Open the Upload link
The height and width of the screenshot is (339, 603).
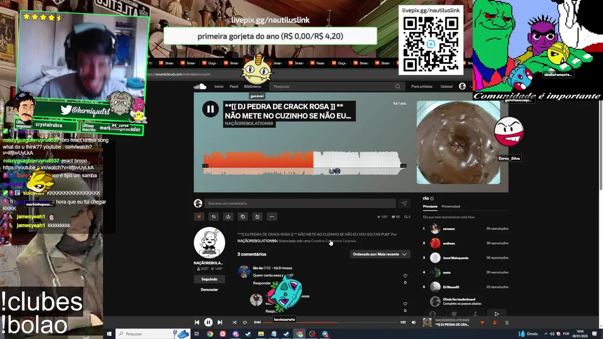point(447,87)
